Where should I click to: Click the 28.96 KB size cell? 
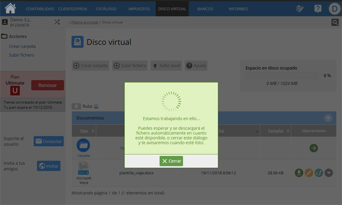[276, 173]
